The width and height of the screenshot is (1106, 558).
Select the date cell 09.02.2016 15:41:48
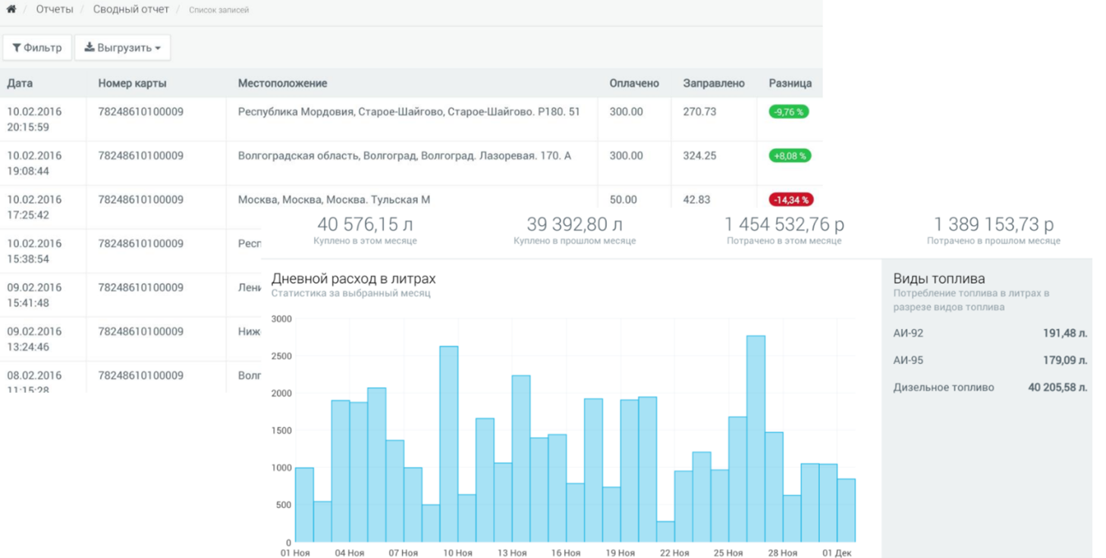[34, 295]
